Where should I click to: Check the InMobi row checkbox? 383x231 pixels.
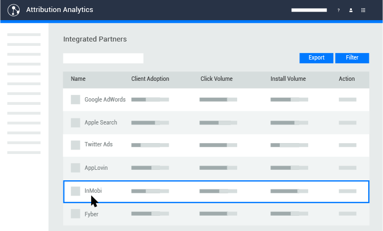[x=75, y=191]
